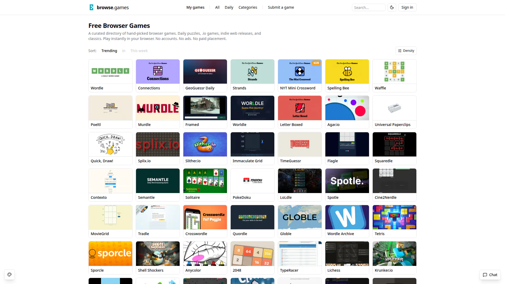The width and height of the screenshot is (505, 284).
Task: Open the Sporcle logo thumbnail
Action: click(x=110, y=254)
